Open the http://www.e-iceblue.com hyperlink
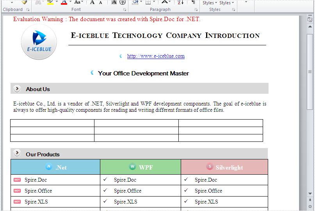This screenshot has height=211, width=315. click(156, 56)
